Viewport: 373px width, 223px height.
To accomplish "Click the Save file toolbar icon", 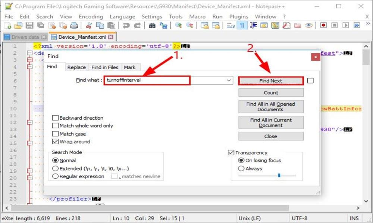I will [x=29, y=26].
